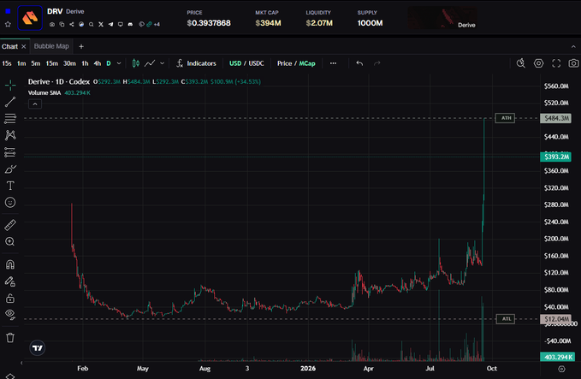Open the forecasting and measurement tools
The height and width of the screenshot is (379, 581).
click(10, 152)
